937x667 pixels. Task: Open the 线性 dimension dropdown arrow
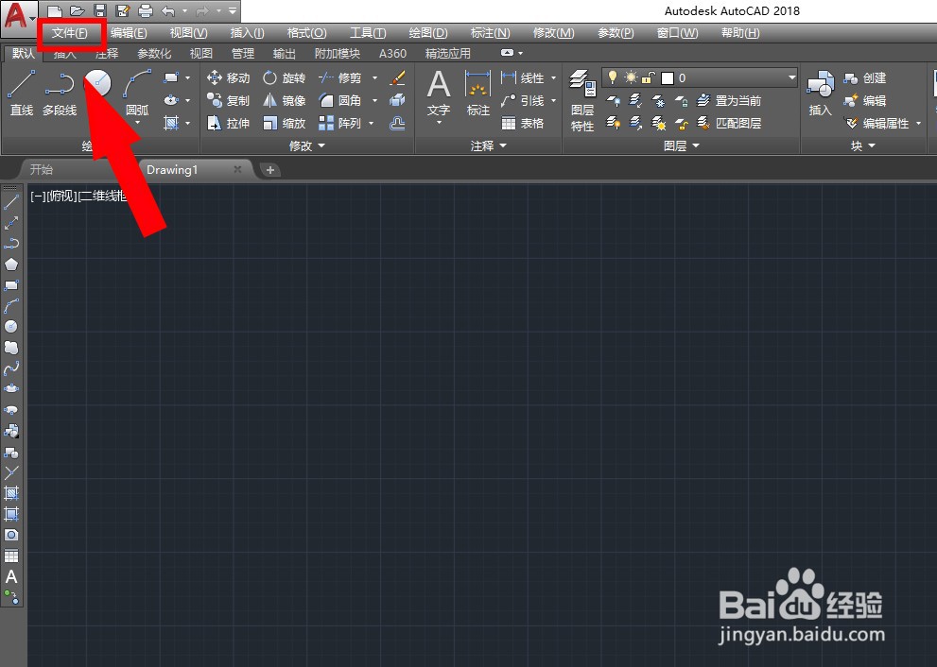click(x=553, y=77)
